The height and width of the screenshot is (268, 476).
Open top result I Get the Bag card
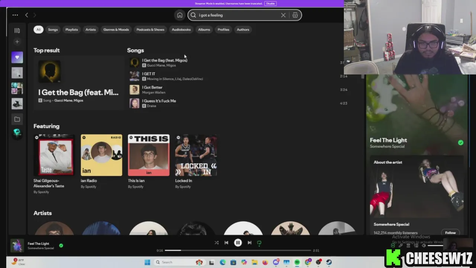point(78,83)
